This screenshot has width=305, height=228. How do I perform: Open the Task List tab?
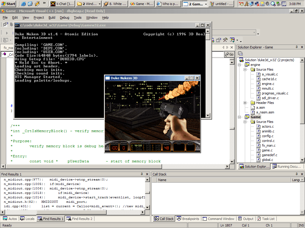coord(266,219)
